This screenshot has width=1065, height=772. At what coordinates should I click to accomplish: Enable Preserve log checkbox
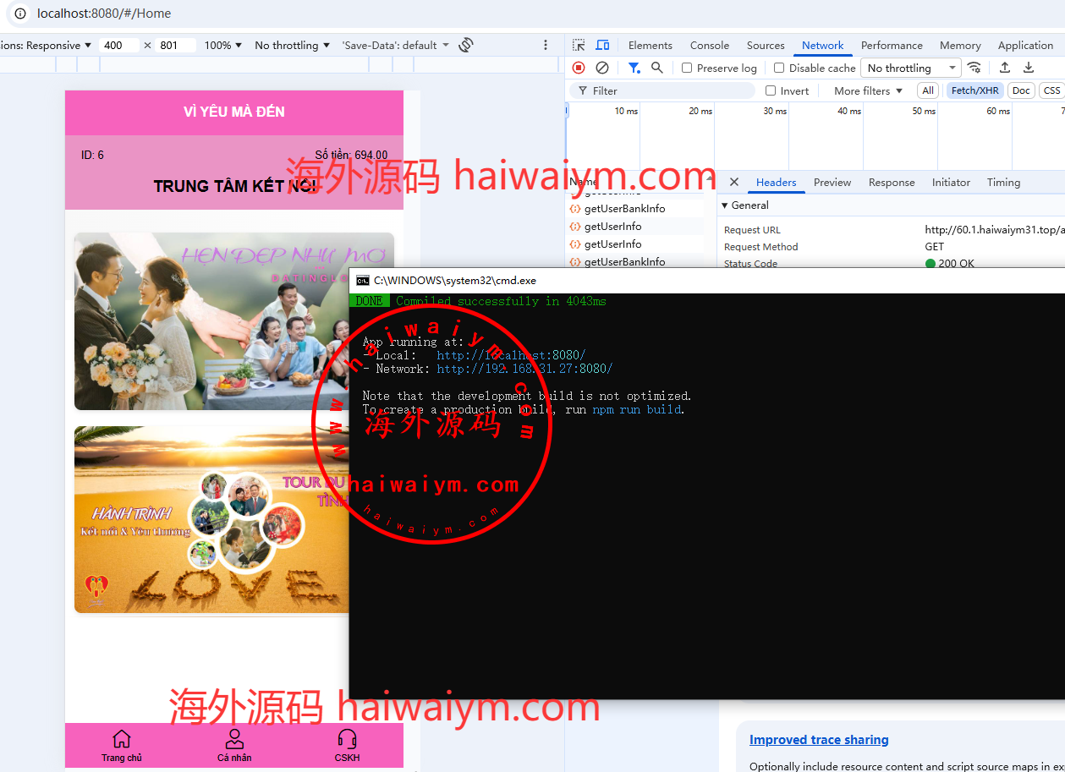(687, 68)
